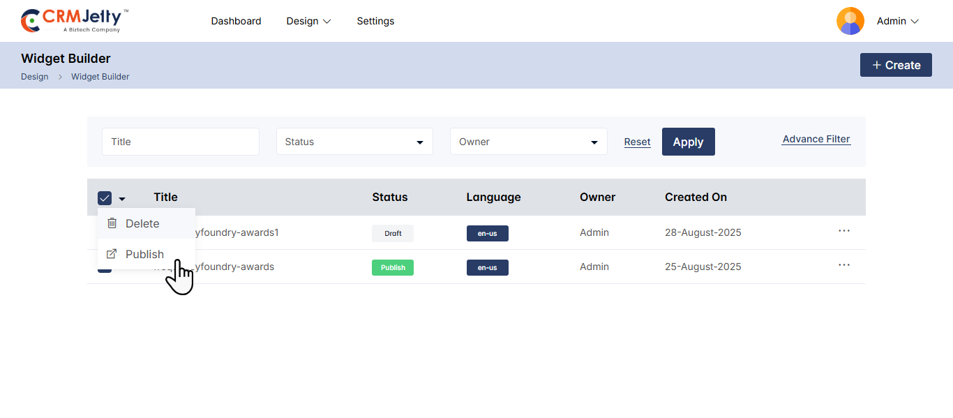Focus the Title search field

(180, 142)
